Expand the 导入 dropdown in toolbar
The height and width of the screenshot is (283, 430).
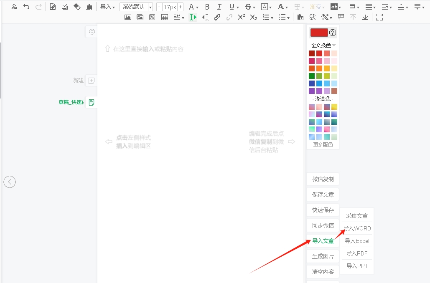tap(107, 7)
